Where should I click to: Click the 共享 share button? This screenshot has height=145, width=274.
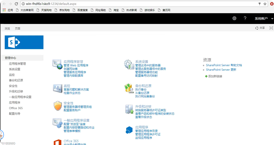point(260,28)
